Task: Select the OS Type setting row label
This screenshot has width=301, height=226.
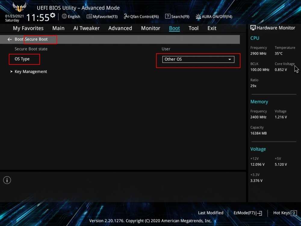Action: [x=22, y=59]
